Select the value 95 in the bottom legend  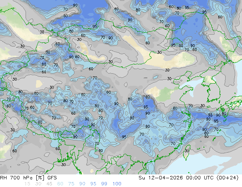pyautogui.click(x=93, y=184)
